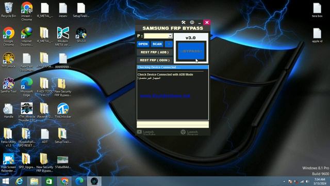
Task: Open the TFTUnlock desktop icon
Action: click(x=8, y=60)
